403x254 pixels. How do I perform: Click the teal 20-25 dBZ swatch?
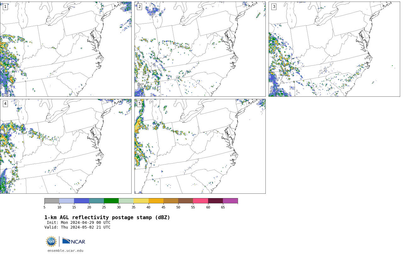tap(96, 201)
